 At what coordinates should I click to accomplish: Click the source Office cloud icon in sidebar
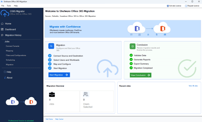pos(12,101)
